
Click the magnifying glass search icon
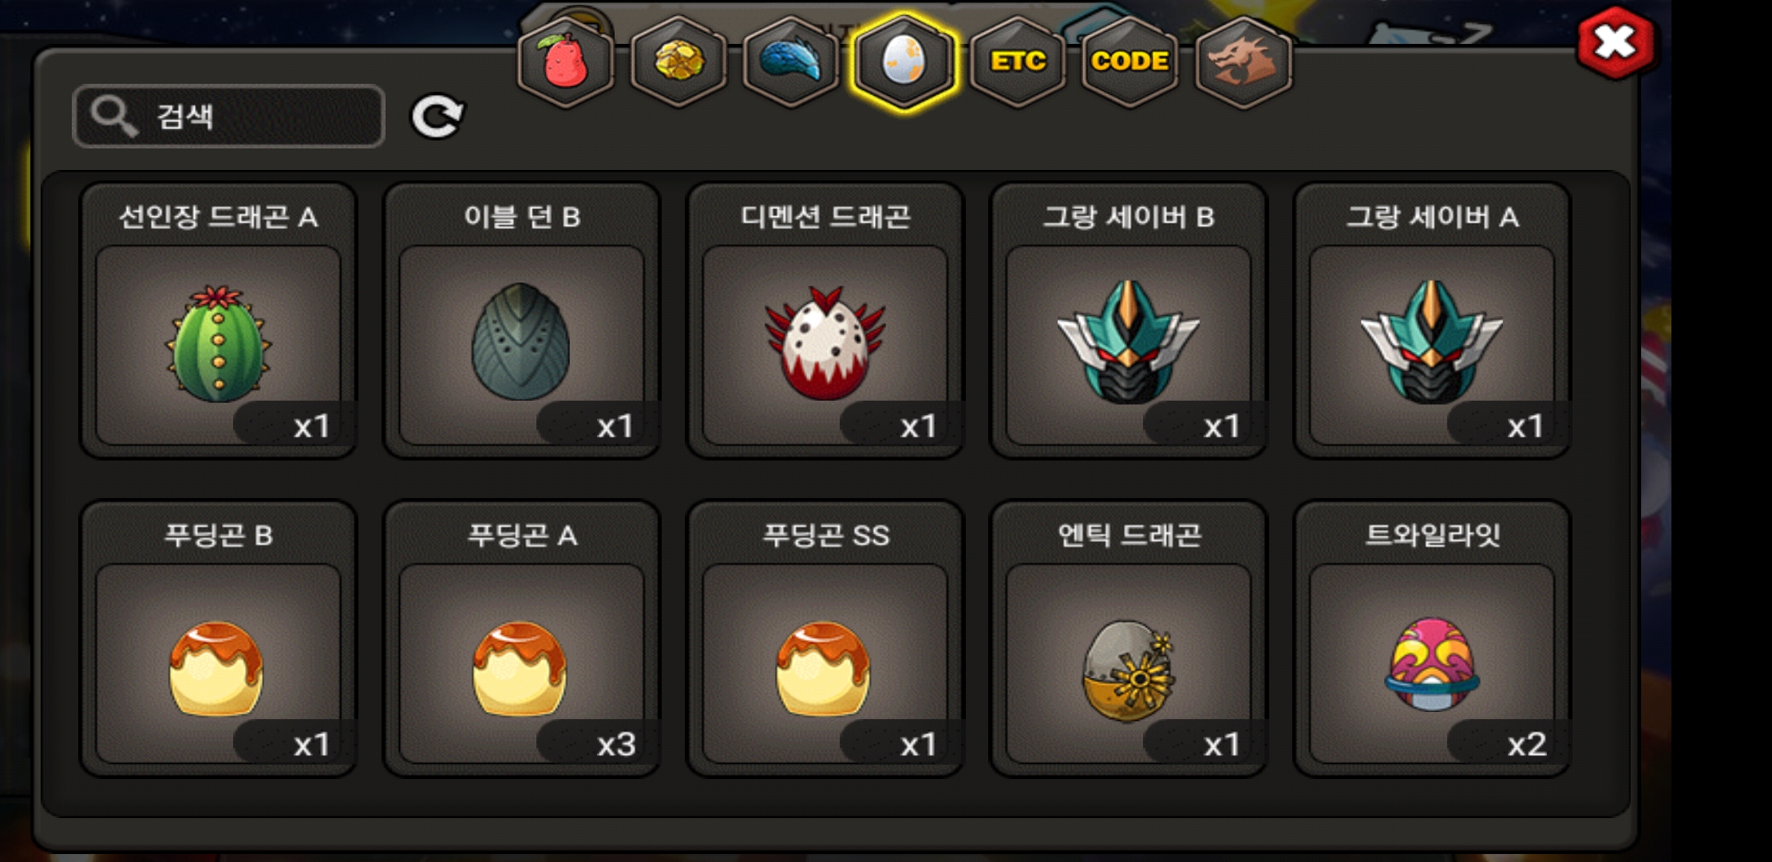pos(113,117)
